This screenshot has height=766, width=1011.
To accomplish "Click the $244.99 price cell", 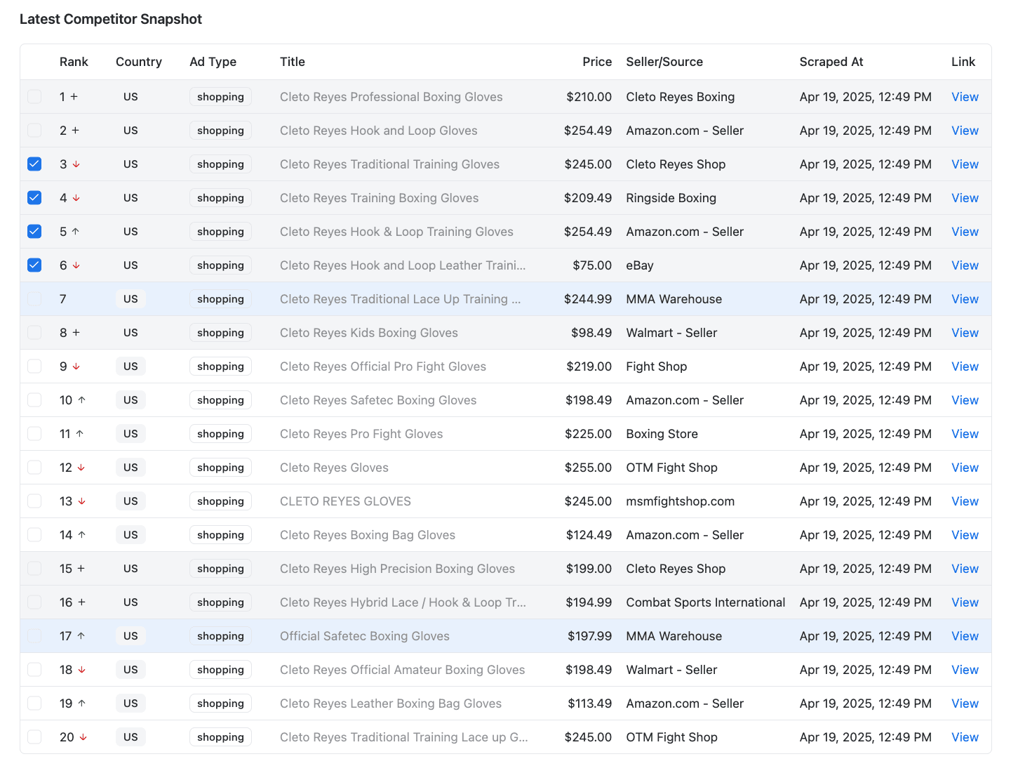I will coord(588,299).
